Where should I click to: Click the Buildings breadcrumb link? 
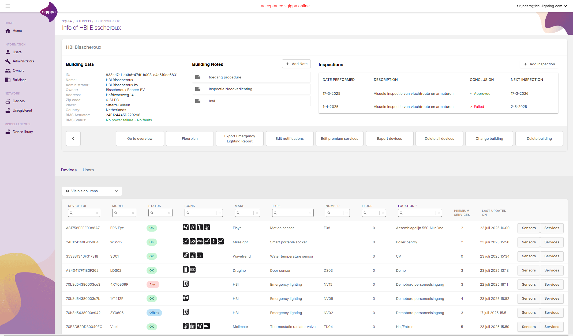point(83,21)
